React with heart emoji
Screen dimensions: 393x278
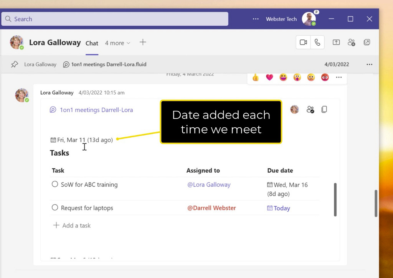(x=269, y=77)
